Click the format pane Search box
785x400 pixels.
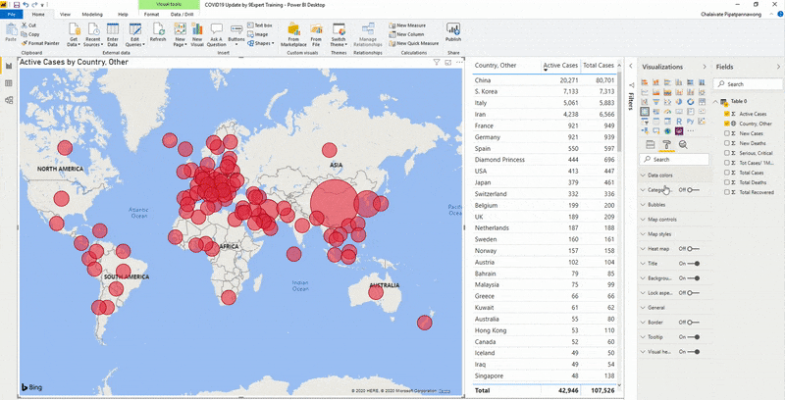(x=674, y=160)
